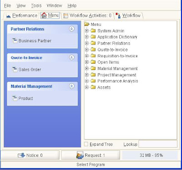This screenshot has width=182, height=170.
Task: Expand the Performance Analysis tree node
Action: 87,81
